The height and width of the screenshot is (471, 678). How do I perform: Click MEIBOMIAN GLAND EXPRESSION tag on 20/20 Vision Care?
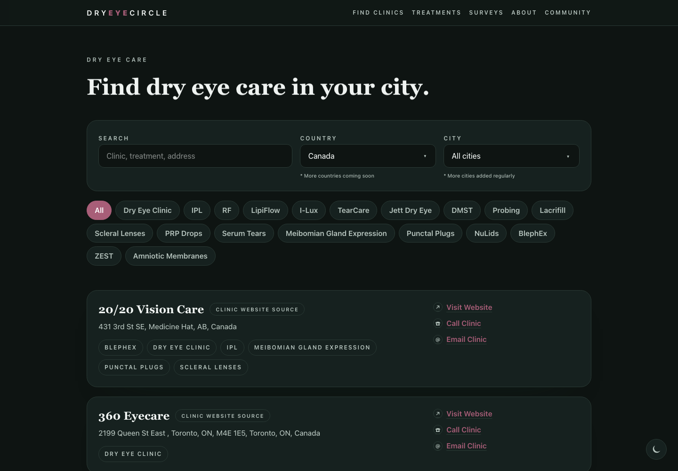tap(312, 348)
